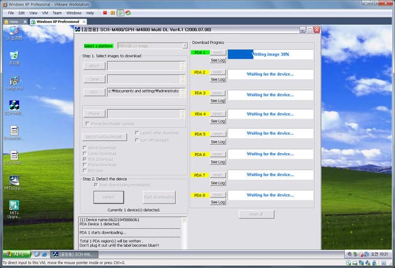Click the Multi DL window title bar icon
The image size is (395, 268).
78,29
